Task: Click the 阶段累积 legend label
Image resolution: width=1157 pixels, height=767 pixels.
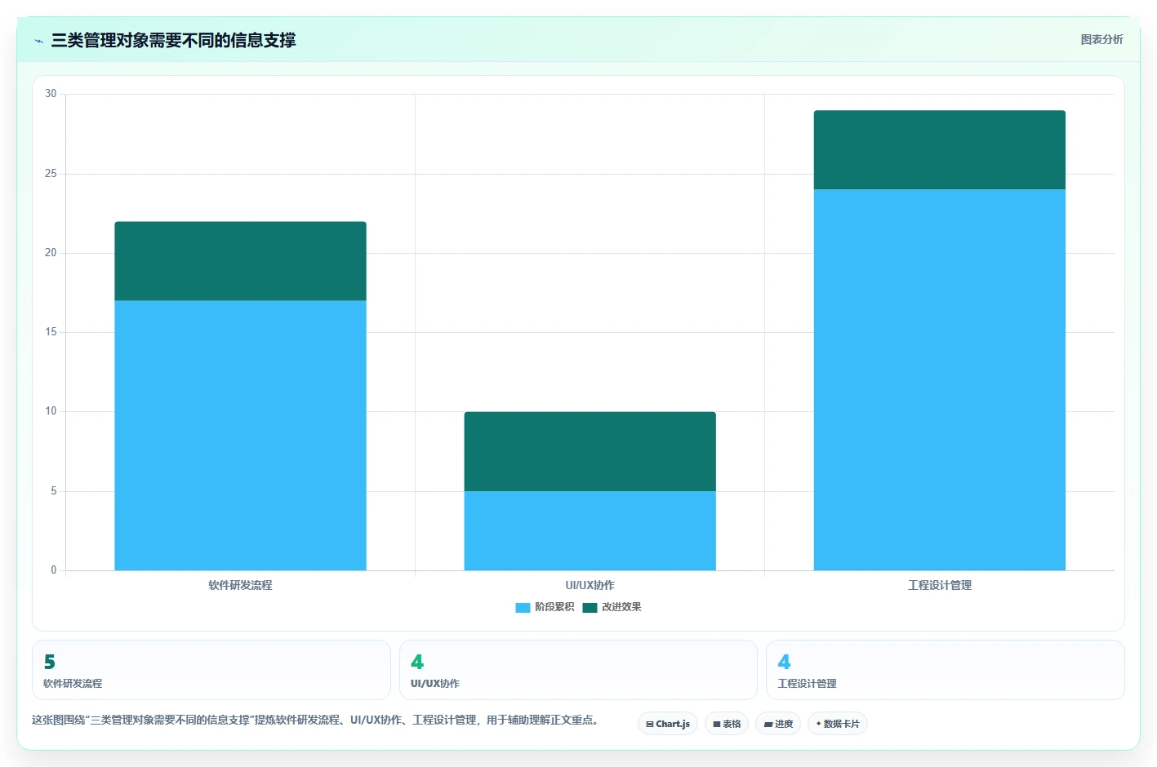Action: (554, 607)
